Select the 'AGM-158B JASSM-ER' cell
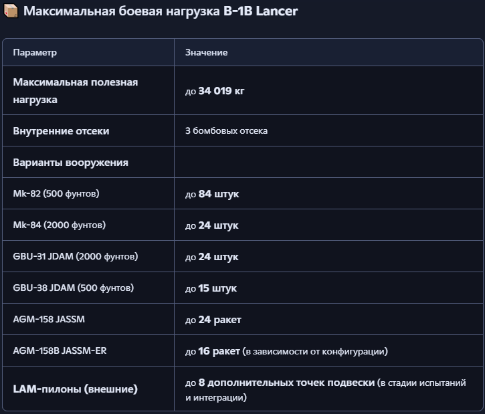The width and height of the screenshot is (485, 414). tap(60, 351)
